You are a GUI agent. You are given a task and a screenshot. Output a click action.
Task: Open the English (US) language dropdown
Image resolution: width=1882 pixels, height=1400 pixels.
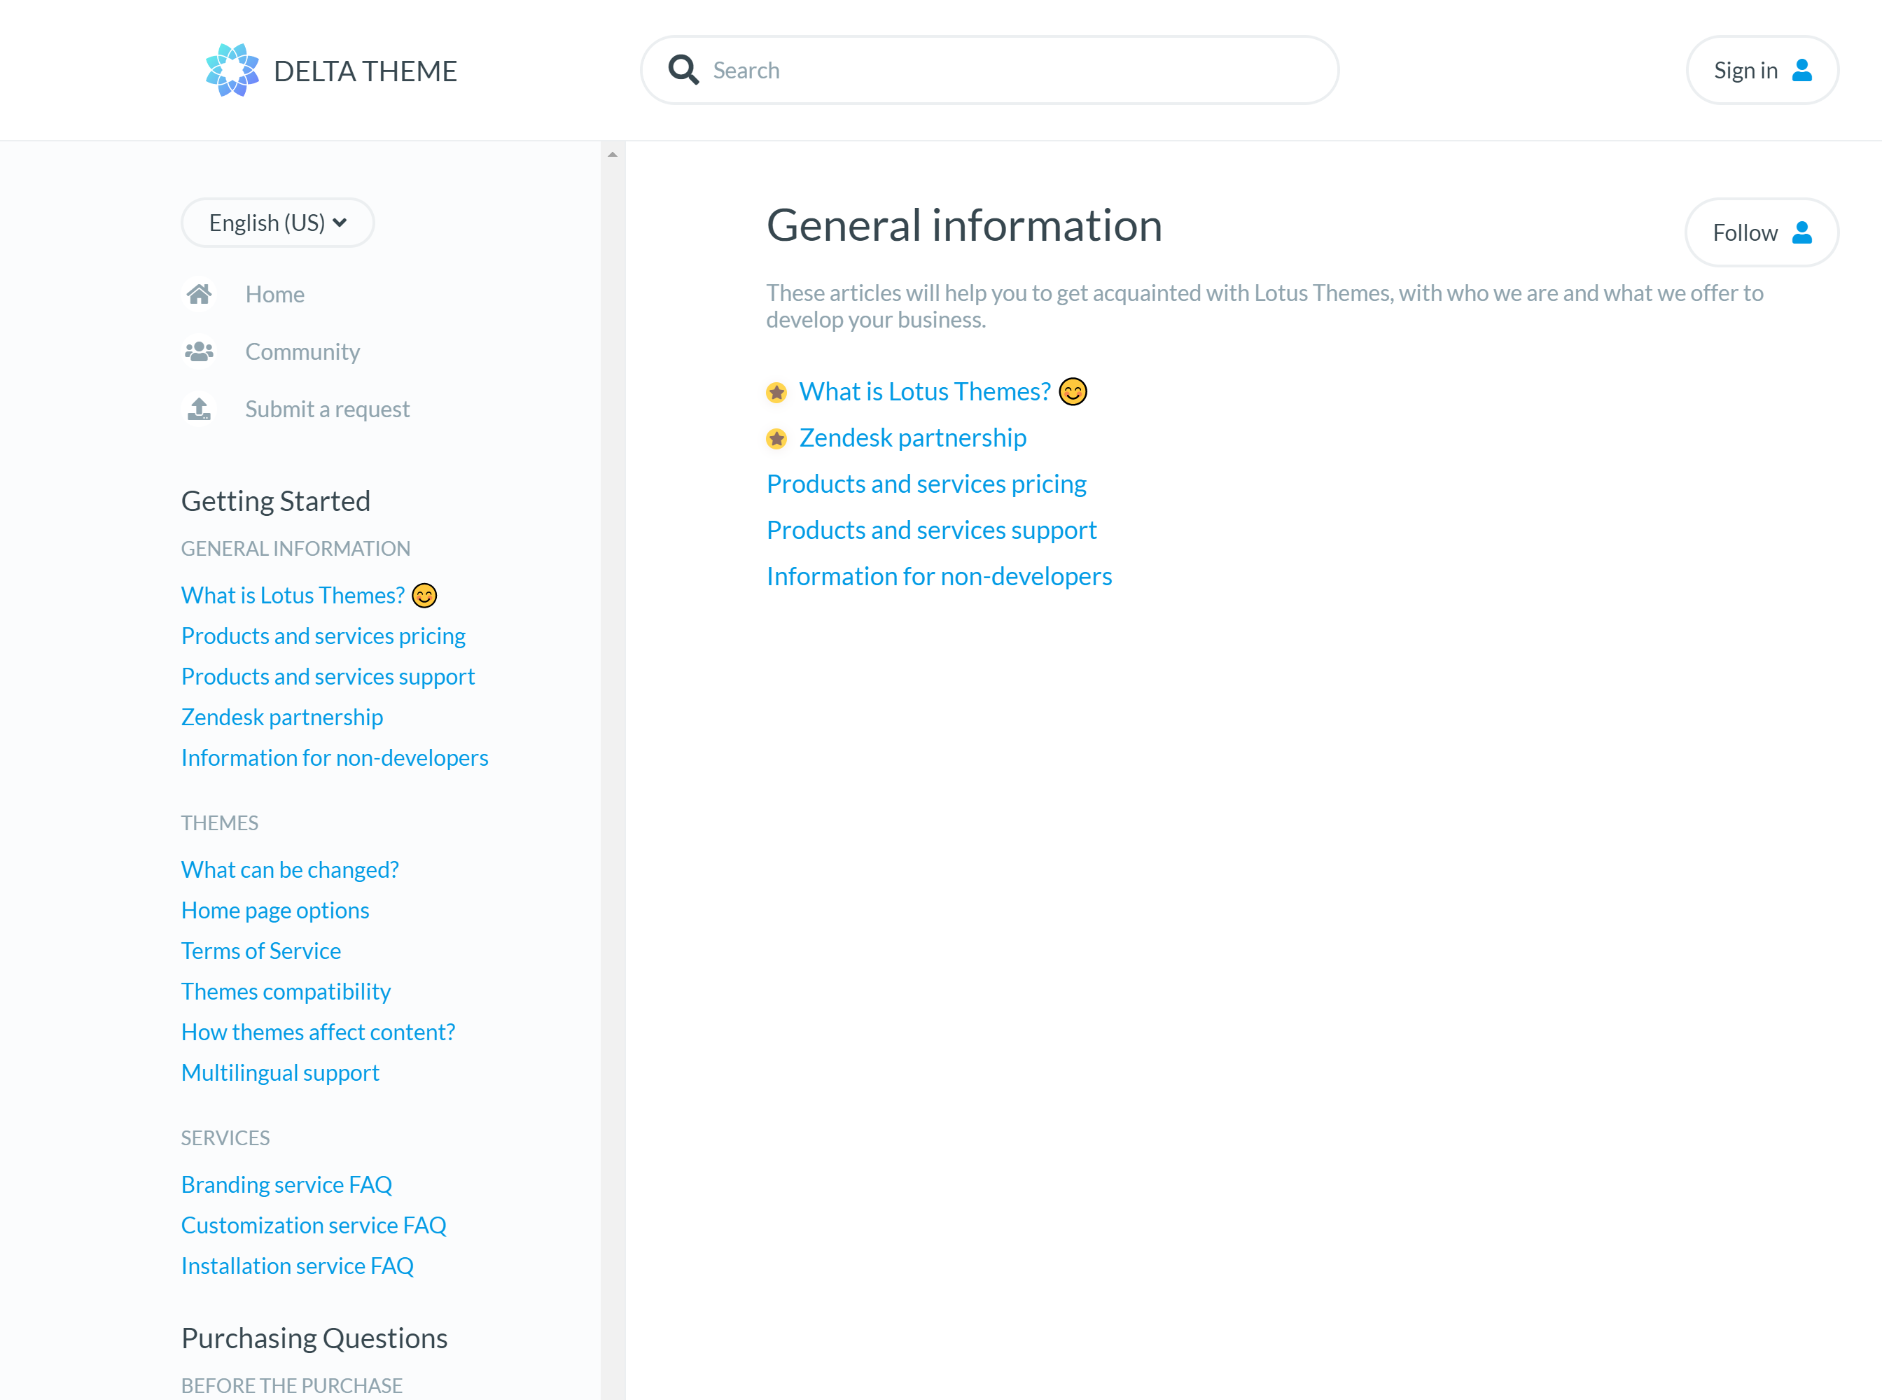(x=278, y=223)
